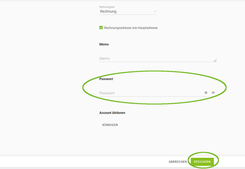Image resolution: width=245 pixels, height=169 pixels.
Task: Click the bold Memo section heading
Action: click(x=104, y=44)
